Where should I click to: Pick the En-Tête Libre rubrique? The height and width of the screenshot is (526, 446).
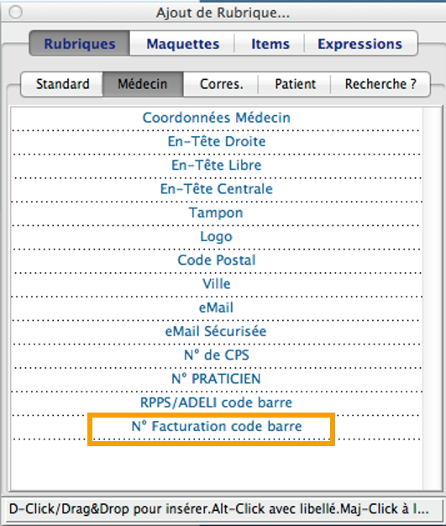tap(217, 166)
